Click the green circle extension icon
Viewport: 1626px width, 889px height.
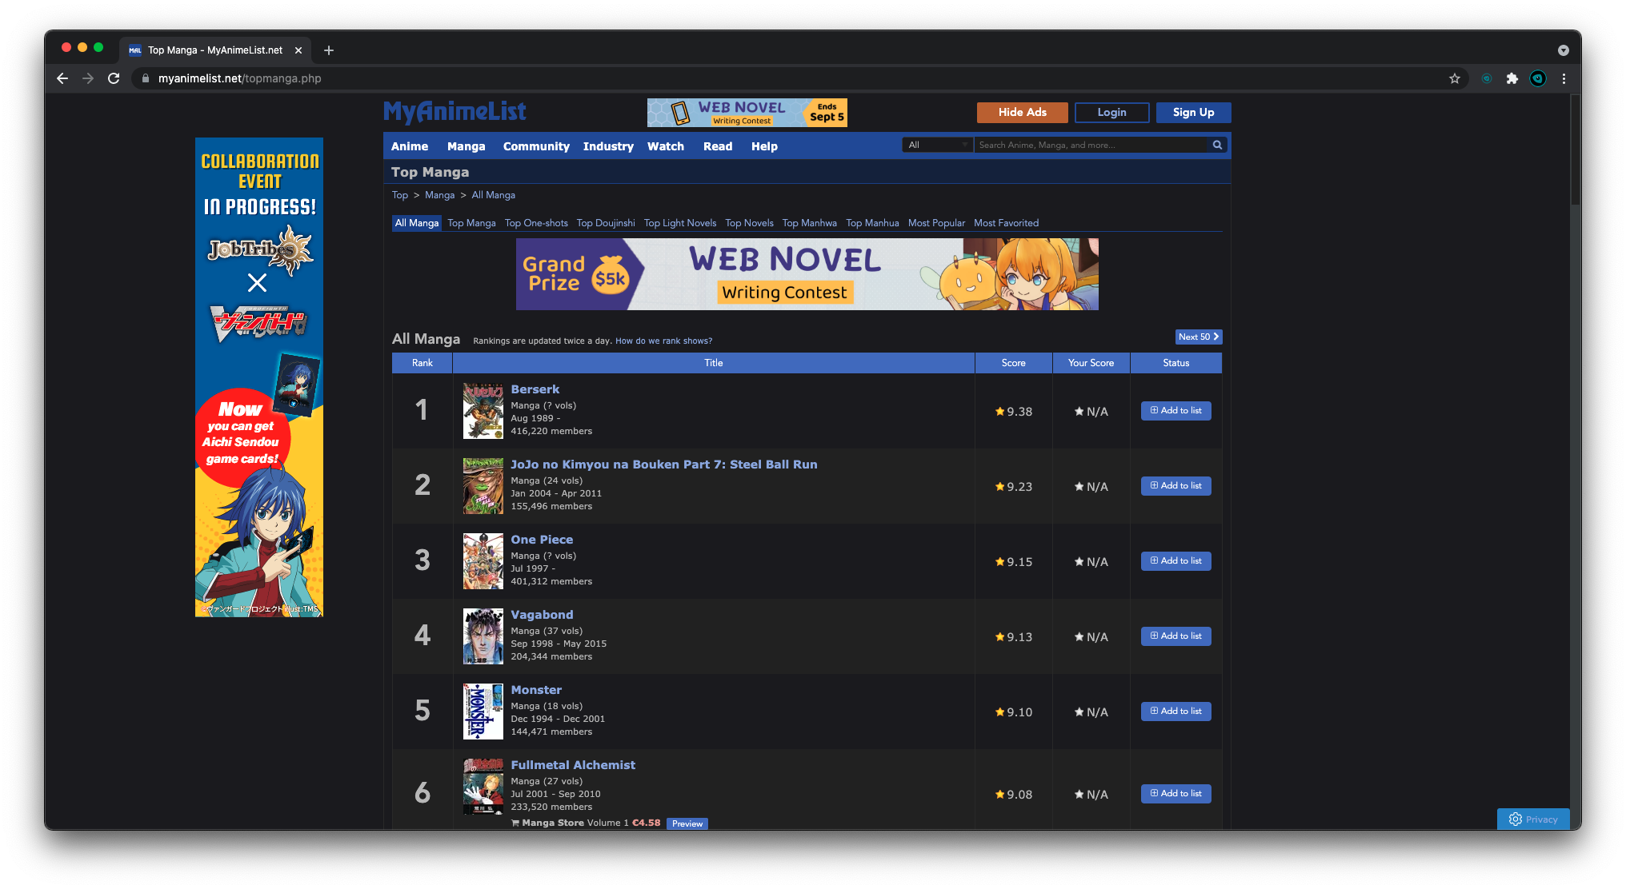point(1486,78)
